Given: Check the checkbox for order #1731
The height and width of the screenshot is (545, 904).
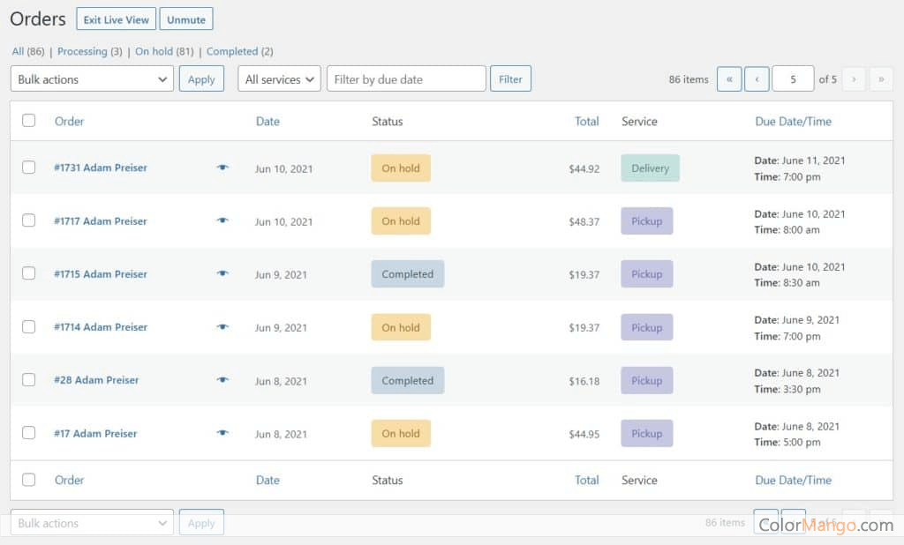Looking at the screenshot, I should click(28, 168).
